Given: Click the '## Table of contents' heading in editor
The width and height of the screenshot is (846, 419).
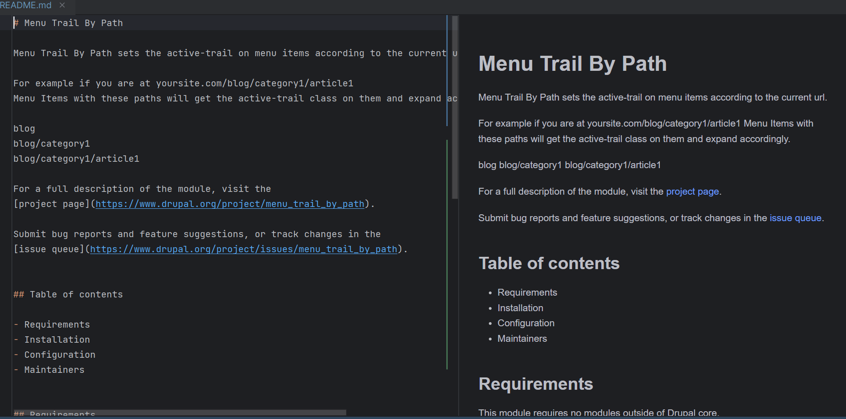Looking at the screenshot, I should 68,294.
